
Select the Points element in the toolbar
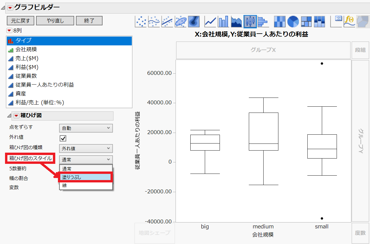[x=141, y=21]
